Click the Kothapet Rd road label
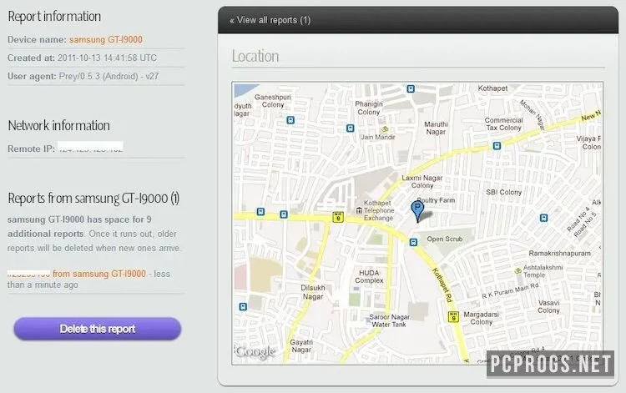626x393 pixels. coord(442,285)
